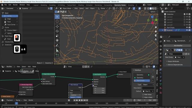Click the viewport zoom magnifier icon
Image resolution: width=192 pixels, height=108 pixels.
(x=156, y=27)
